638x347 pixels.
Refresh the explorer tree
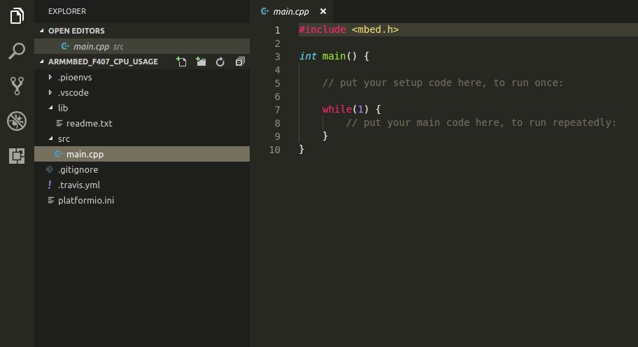220,62
